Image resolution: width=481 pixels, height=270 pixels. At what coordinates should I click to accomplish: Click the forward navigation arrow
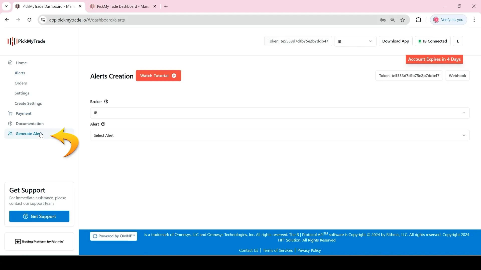click(x=18, y=20)
